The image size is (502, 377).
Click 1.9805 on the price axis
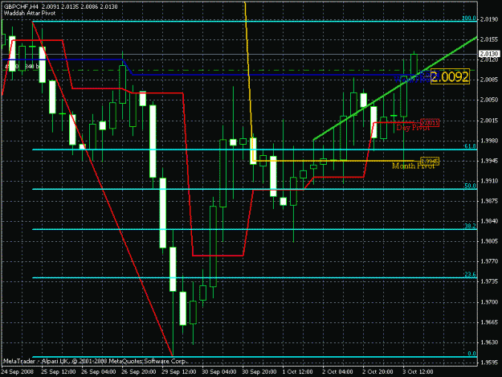tap(489, 241)
